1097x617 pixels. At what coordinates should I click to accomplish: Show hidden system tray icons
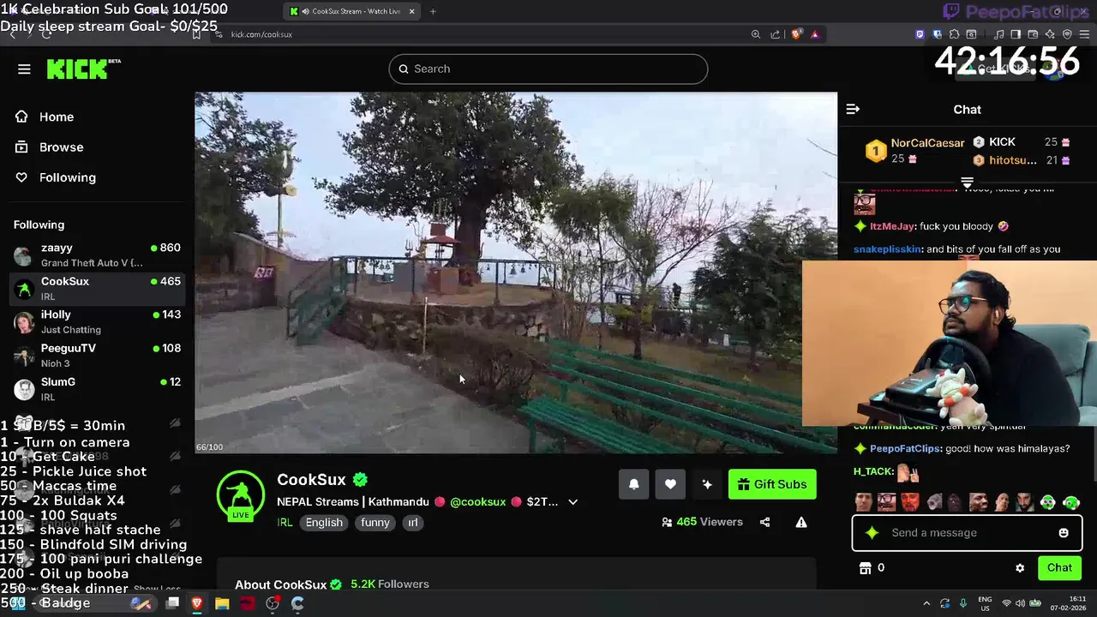coord(926,603)
